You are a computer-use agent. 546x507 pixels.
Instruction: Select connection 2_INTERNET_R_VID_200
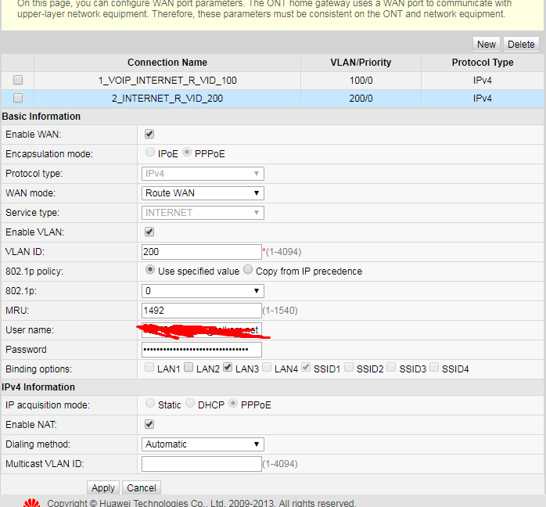[167, 99]
